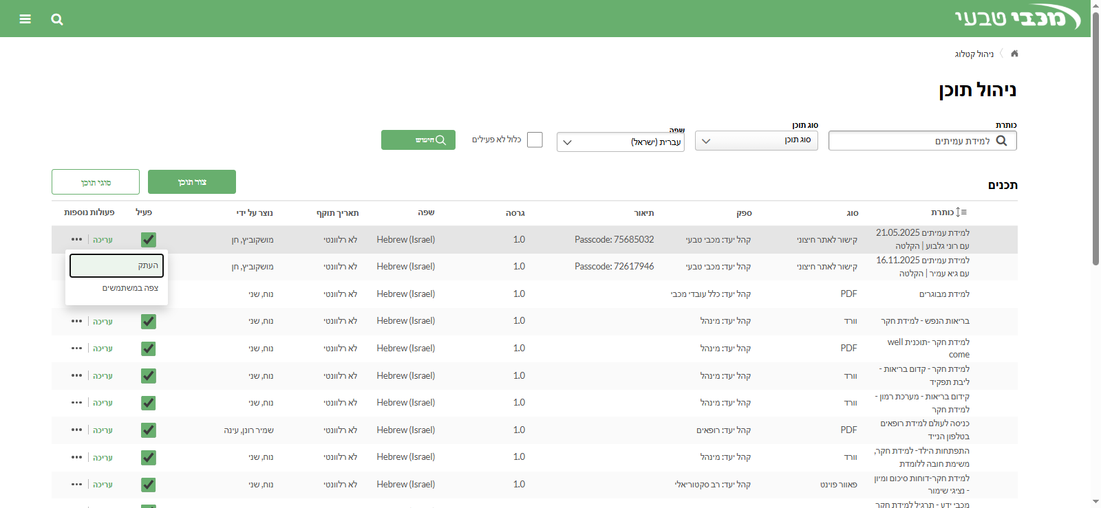Click the vertical page scrollbar thumb
The width and height of the screenshot is (1101, 508).
tap(1095, 137)
